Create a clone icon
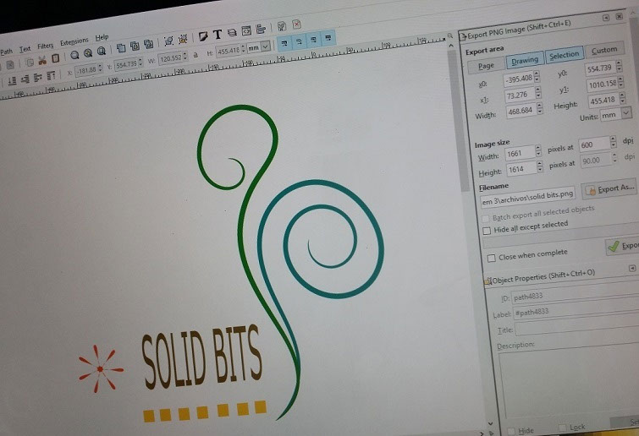 click(x=135, y=46)
